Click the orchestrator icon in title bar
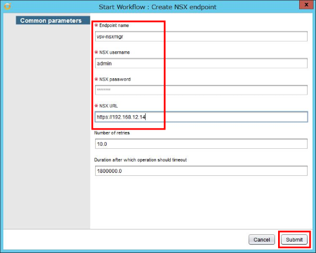The height and width of the screenshot is (253, 316). click(7, 7)
